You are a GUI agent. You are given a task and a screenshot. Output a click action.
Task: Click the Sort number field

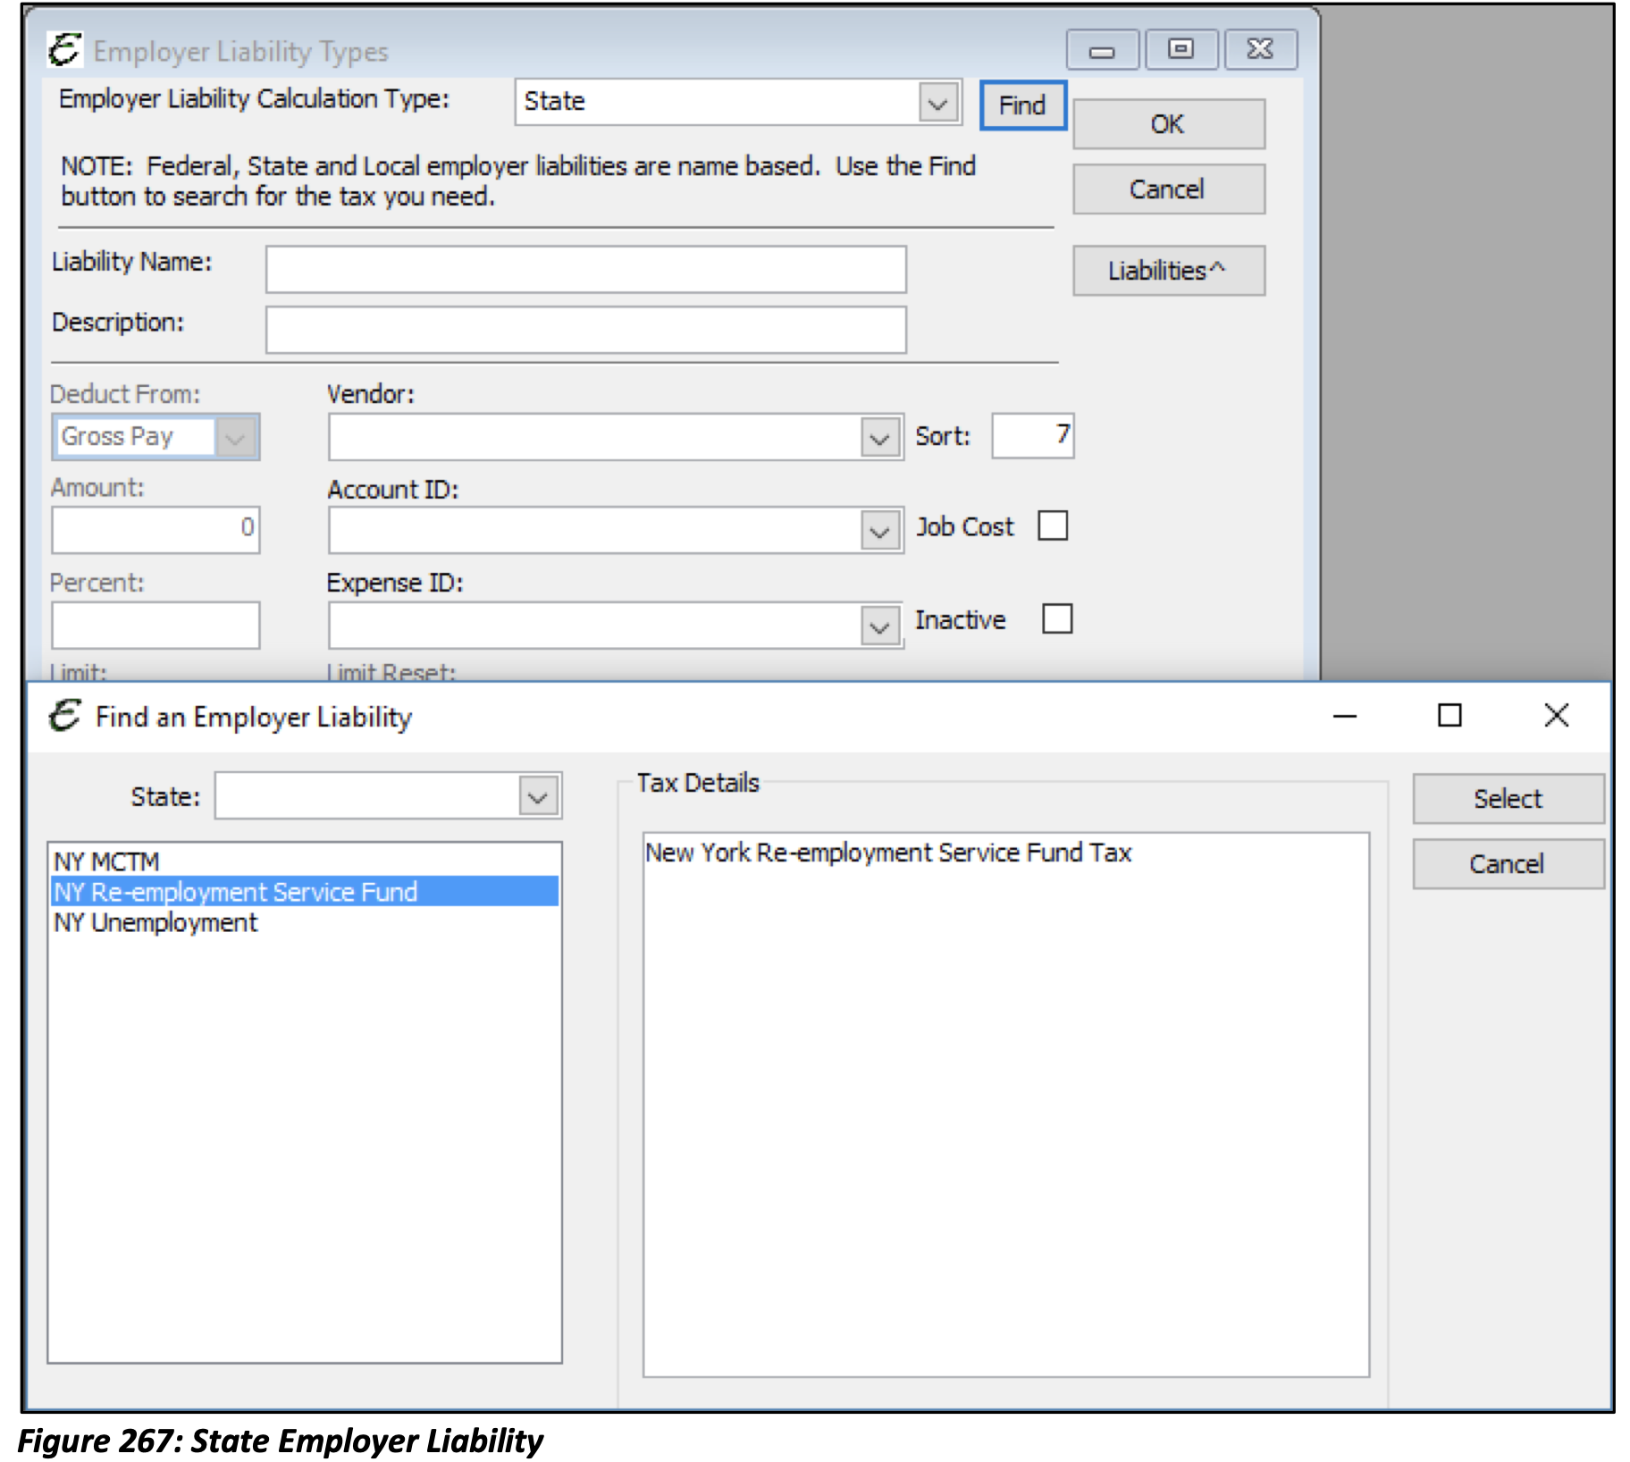(x=1031, y=436)
